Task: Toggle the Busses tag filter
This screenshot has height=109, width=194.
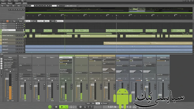Action: [x=27, y=21]
